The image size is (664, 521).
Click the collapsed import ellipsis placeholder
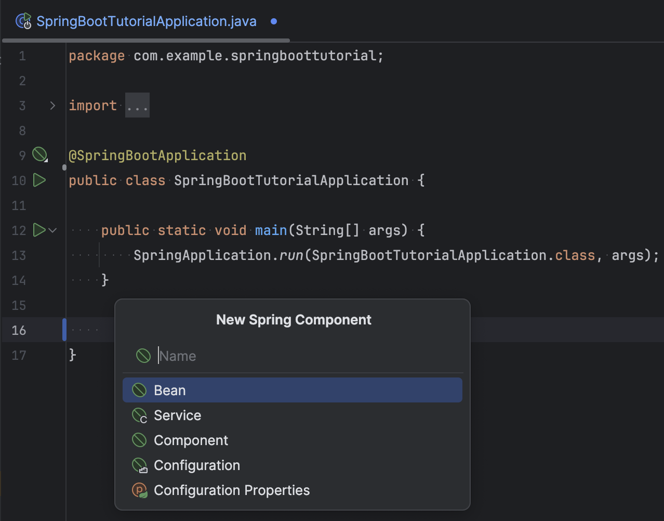[x=137, y=106]
